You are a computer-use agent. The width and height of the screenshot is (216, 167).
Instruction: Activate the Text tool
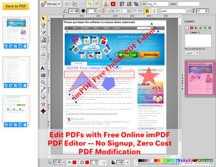tap(43, 68)
